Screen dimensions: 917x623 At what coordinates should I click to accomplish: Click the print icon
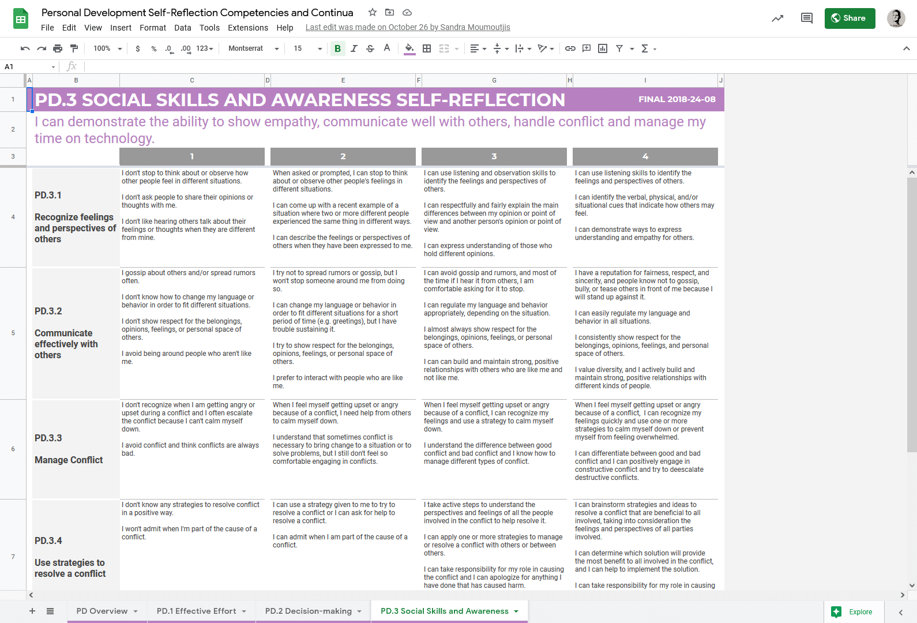pyautogui.click(x=58, y=48)
